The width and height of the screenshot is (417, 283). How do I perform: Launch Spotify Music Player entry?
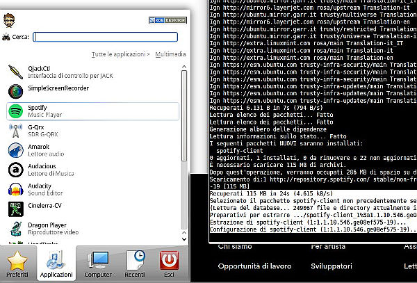[93, 111]
